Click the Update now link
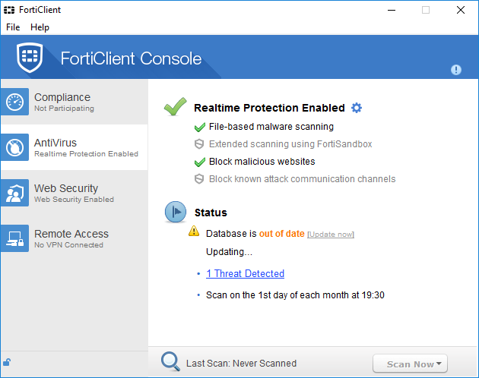The width and height of the screenshot is (479, 378). coord(331,235)
